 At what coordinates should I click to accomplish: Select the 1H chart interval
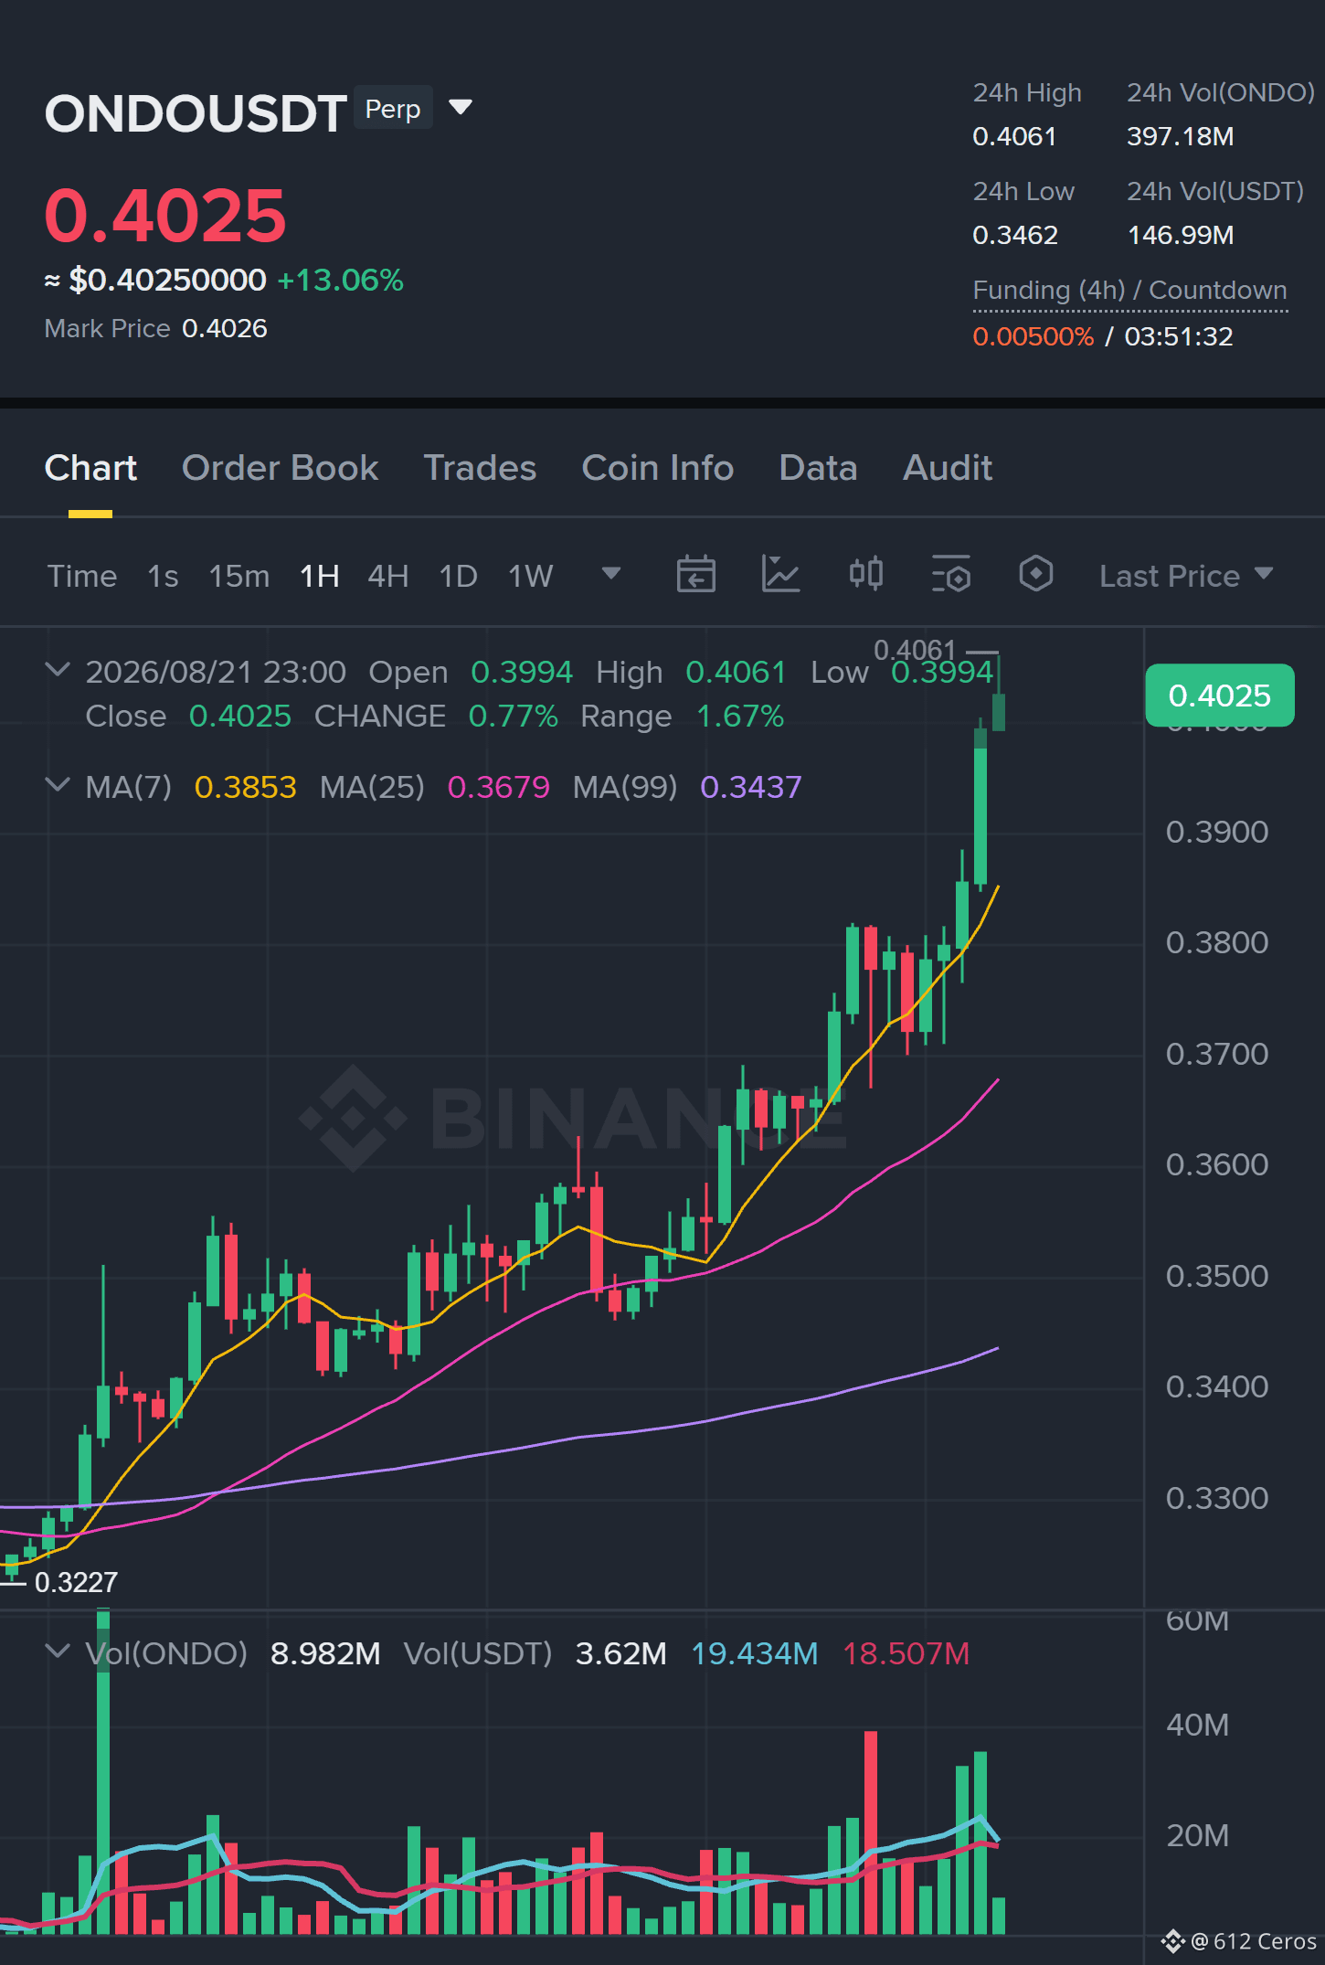[320, 576]
